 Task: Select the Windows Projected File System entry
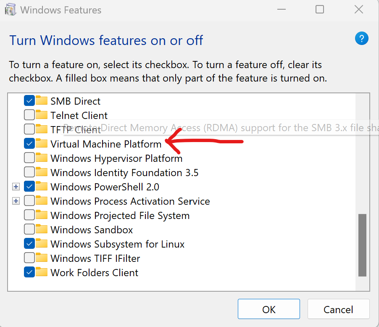coord(120,215)
